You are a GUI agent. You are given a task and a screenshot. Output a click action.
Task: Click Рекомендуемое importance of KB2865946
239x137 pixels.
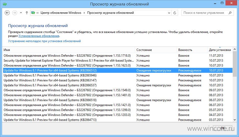pos(190,75)
